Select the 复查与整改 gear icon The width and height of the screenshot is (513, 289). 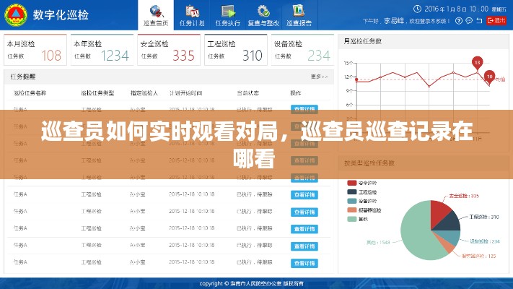tap(264, 13)
